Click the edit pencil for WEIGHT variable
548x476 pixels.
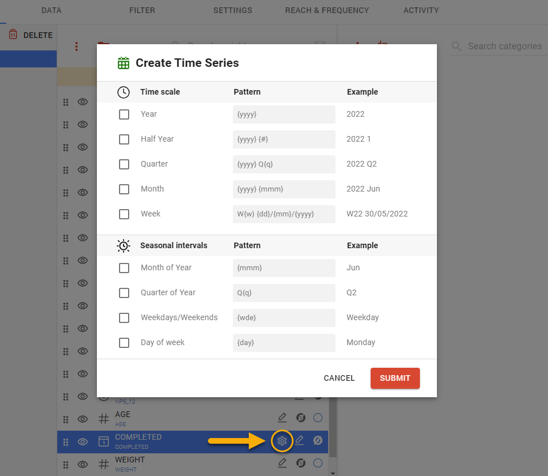pos(282,463)
